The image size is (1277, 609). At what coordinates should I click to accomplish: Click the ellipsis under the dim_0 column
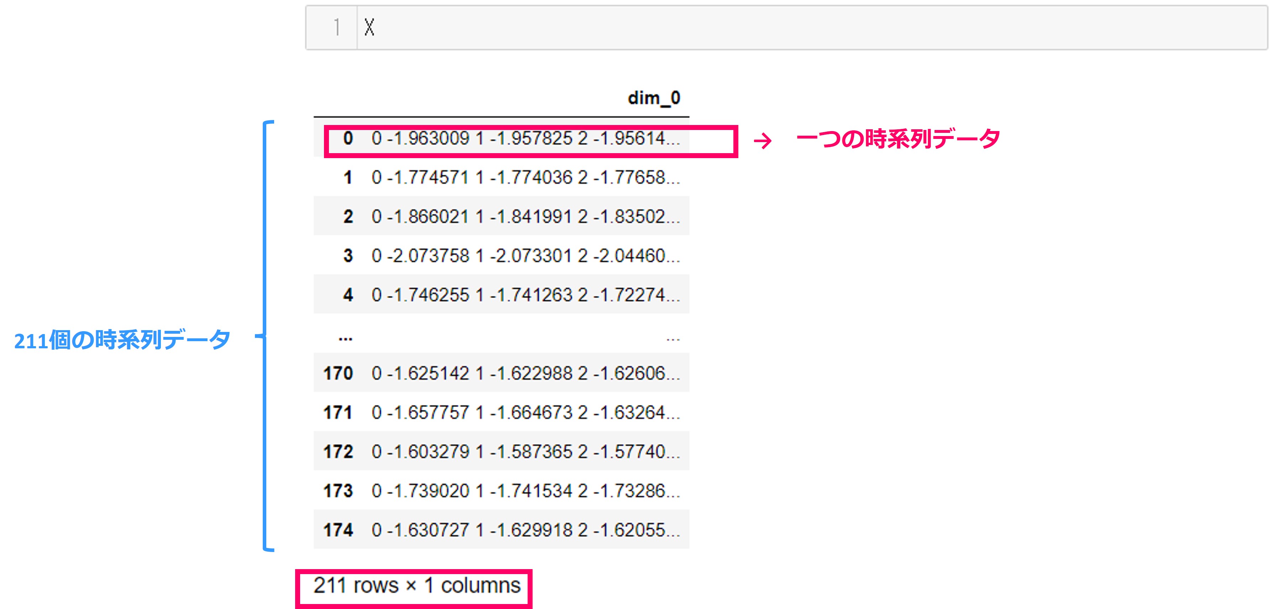pos(673,339)
